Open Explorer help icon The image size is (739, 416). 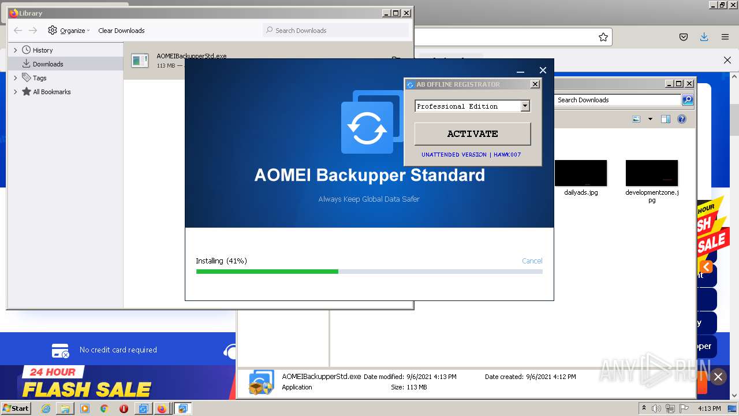click(x=682, y=119)
